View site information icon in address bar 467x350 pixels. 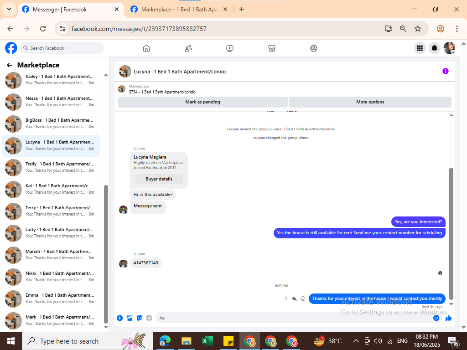click(62, 29)
